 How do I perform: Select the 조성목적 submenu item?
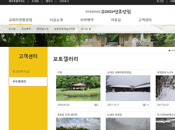coord(26,29)
